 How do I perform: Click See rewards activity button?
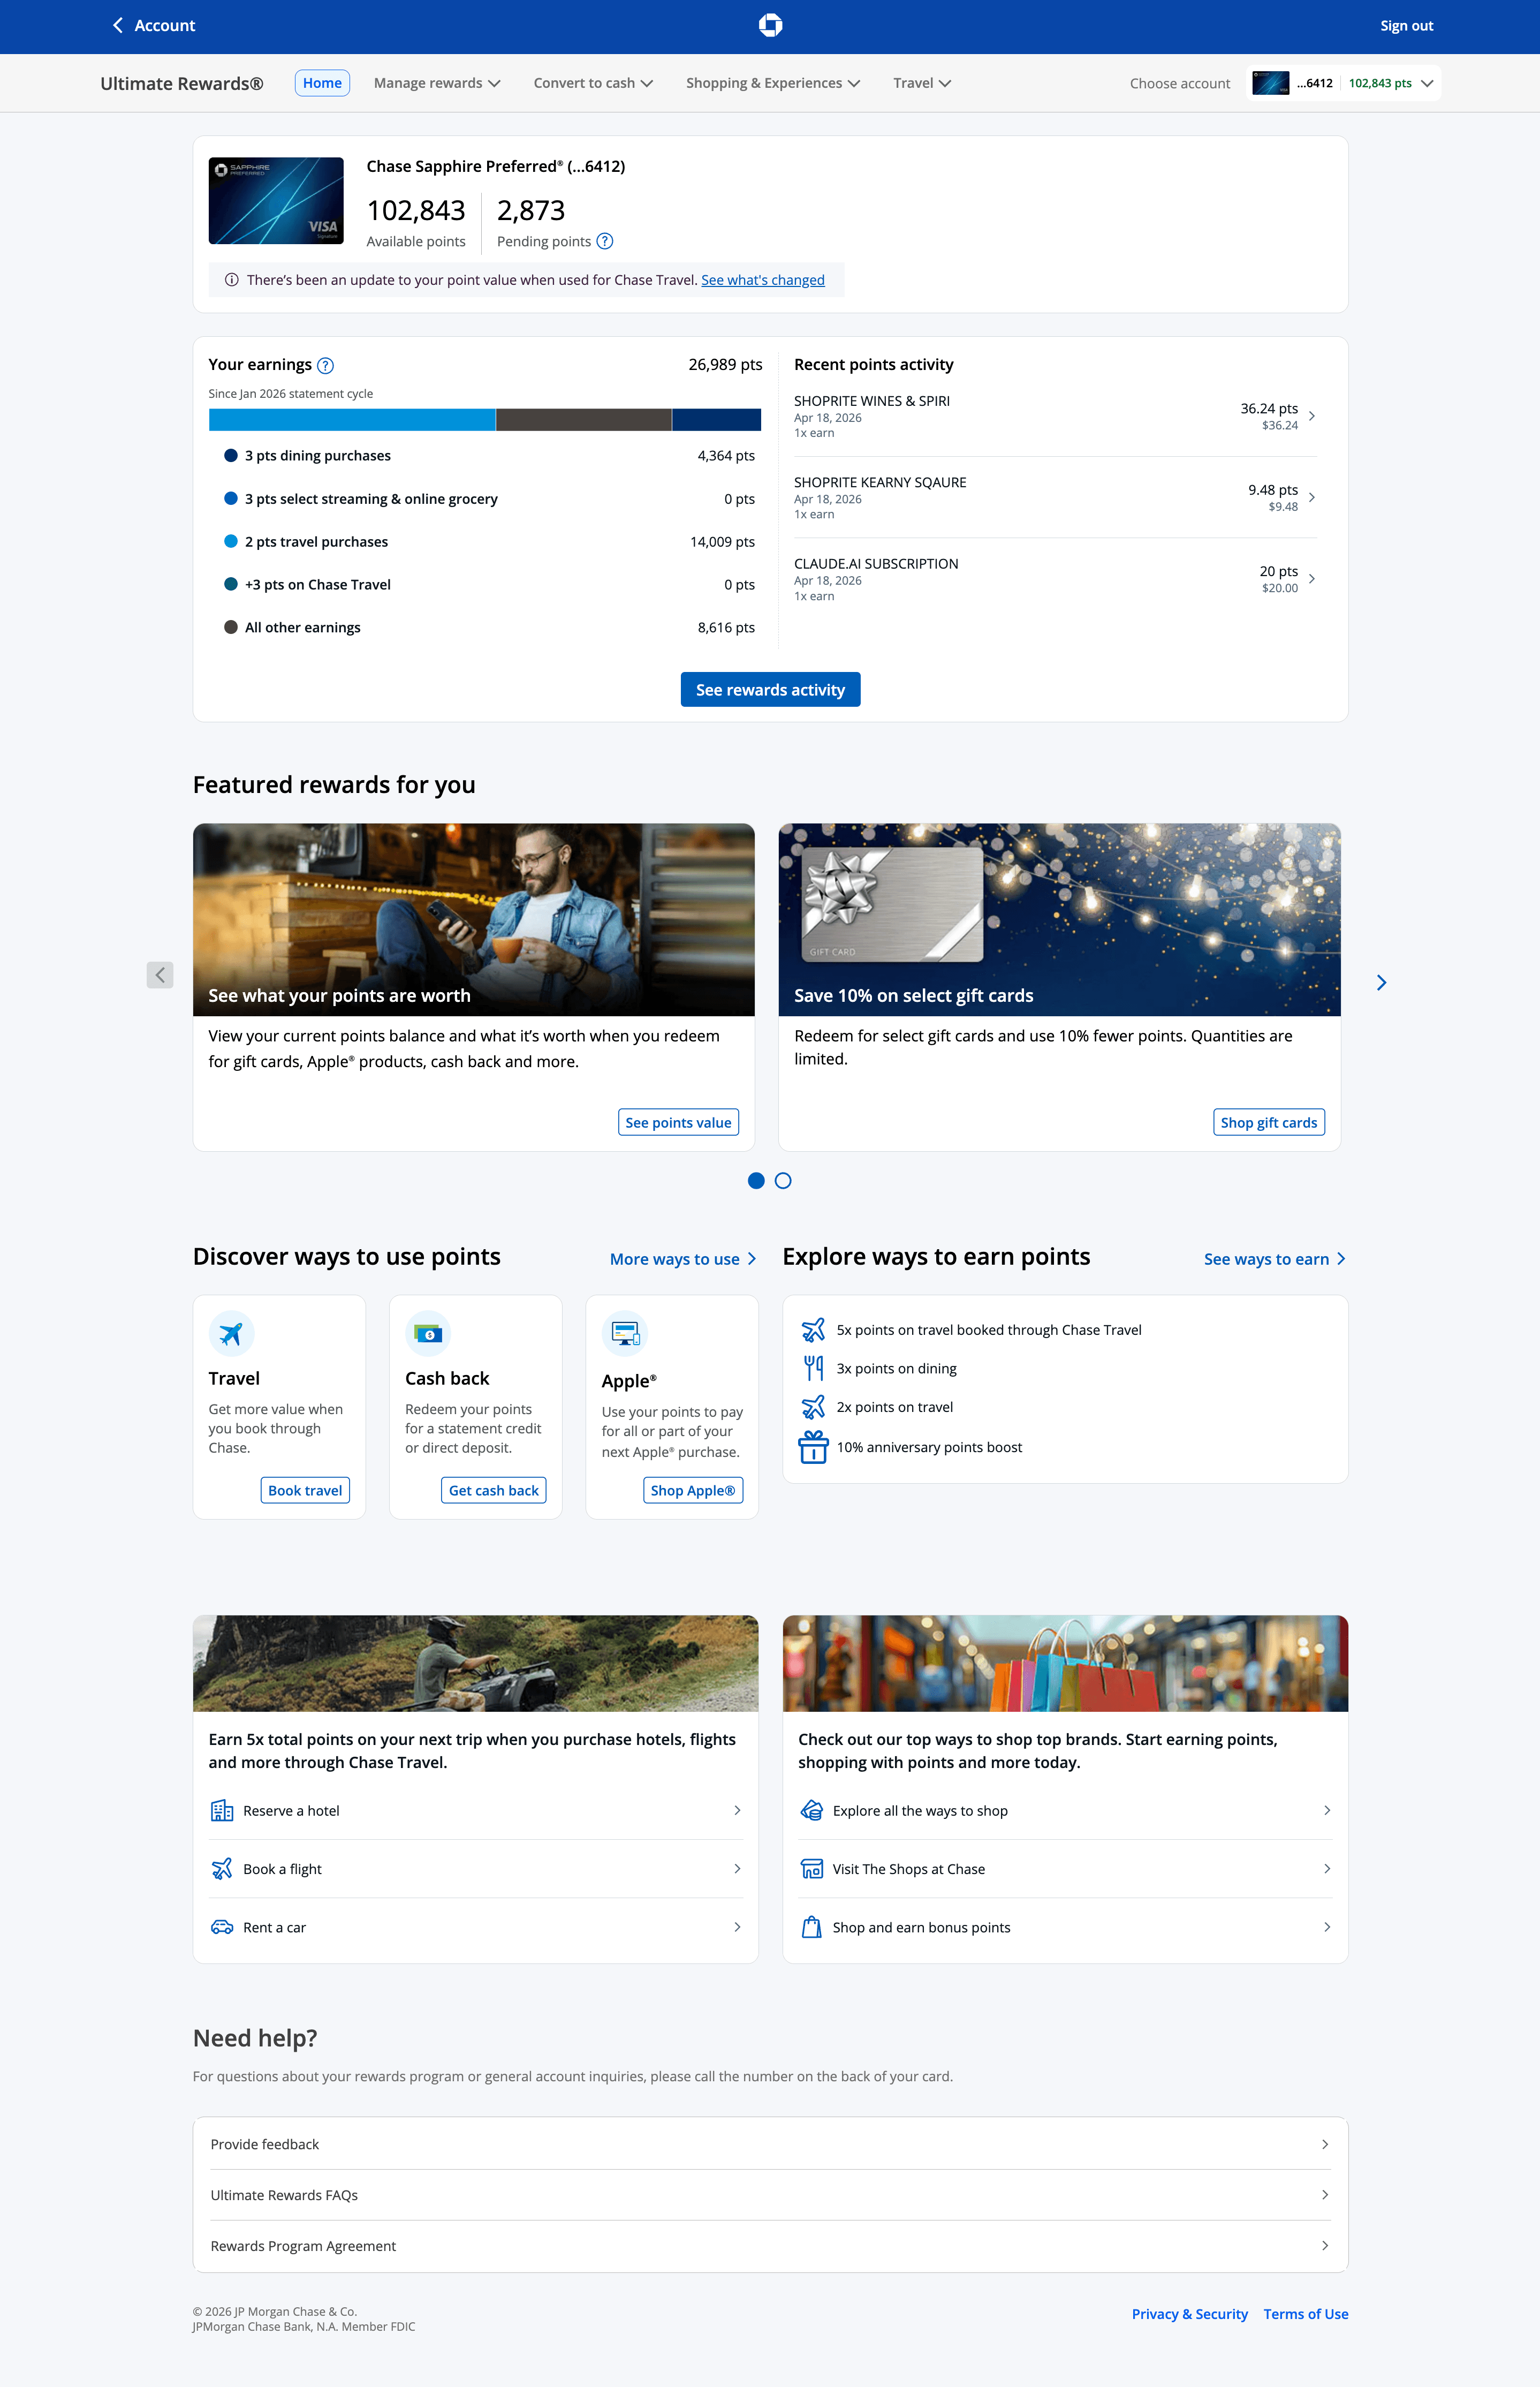click(770, 690)
